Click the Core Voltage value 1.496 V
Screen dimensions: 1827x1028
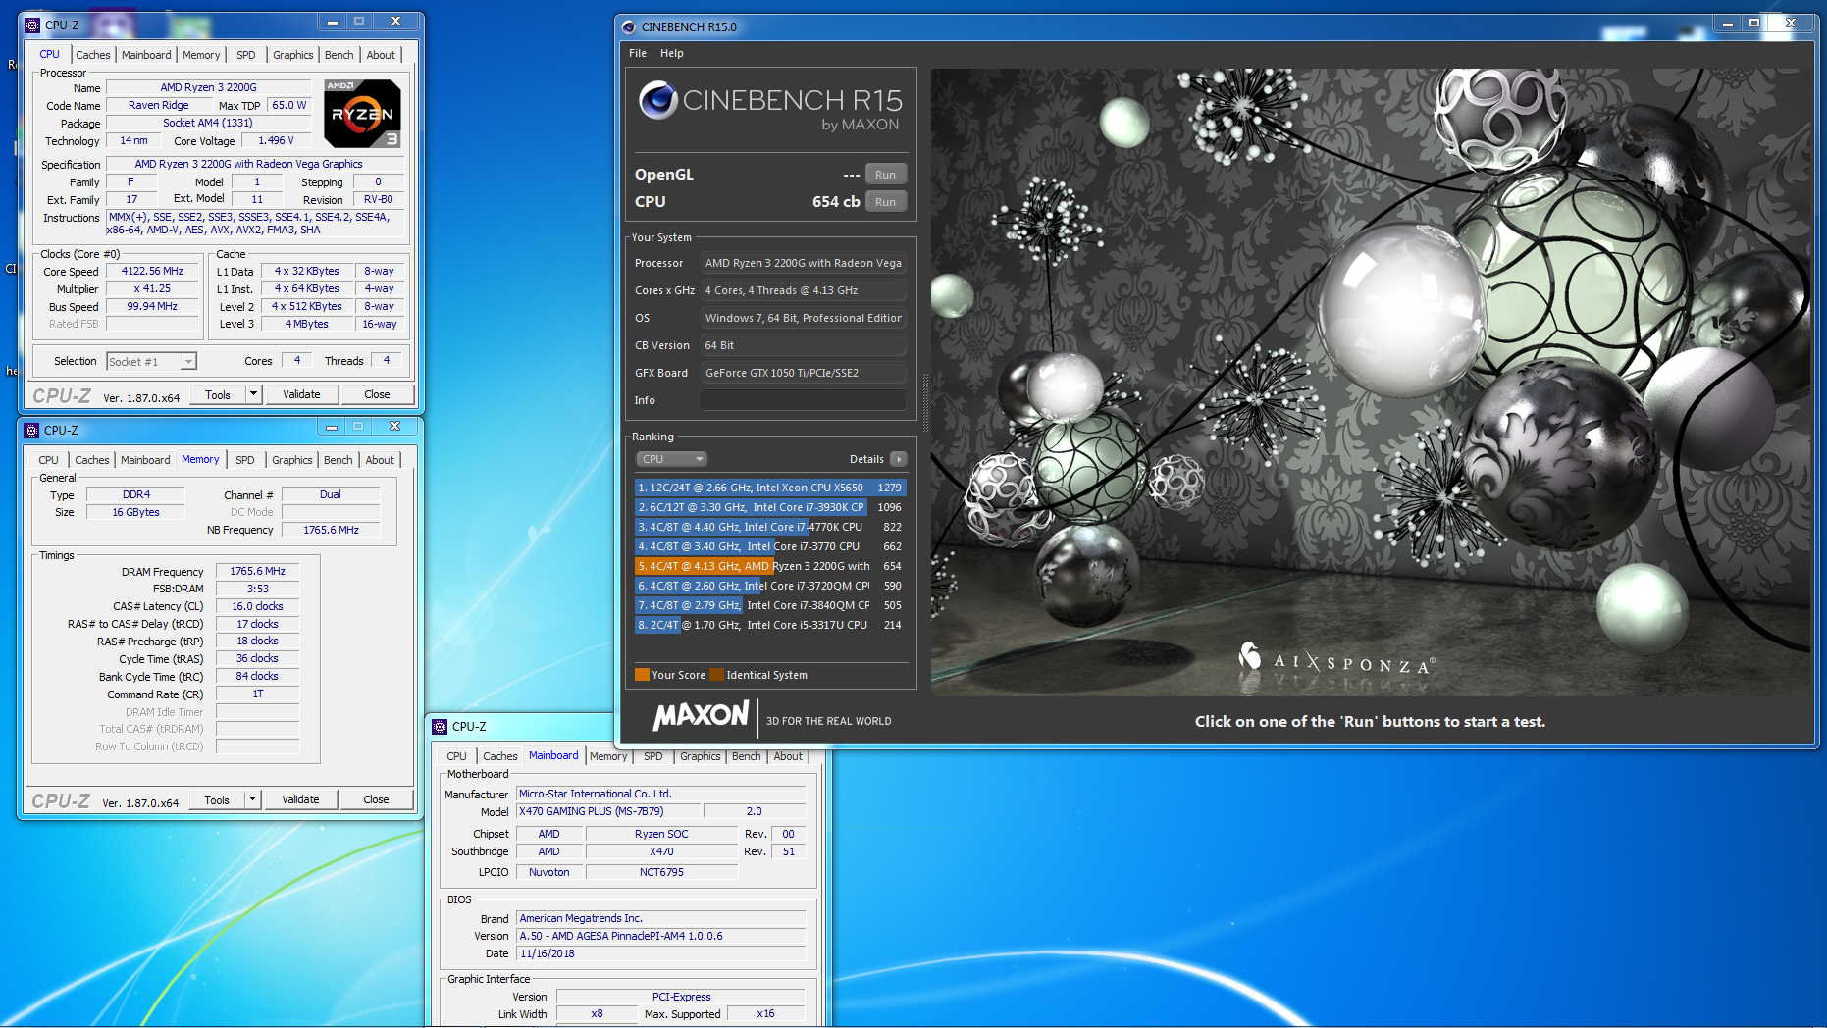276,141
